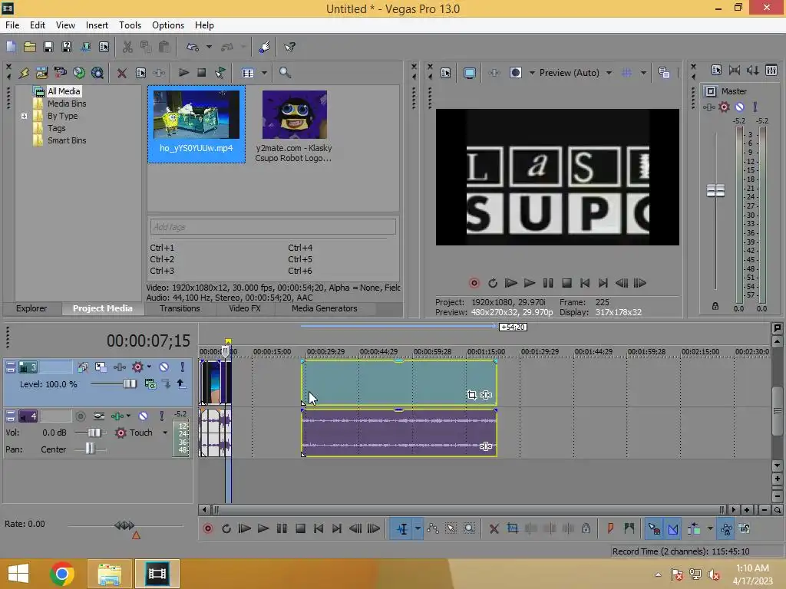Open Video Preview on external monitor
Screen dimensions: 786x589
coord(470,73)
